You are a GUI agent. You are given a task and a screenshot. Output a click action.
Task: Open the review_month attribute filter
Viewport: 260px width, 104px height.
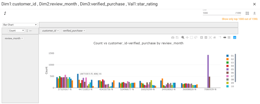tap(14, 38)
